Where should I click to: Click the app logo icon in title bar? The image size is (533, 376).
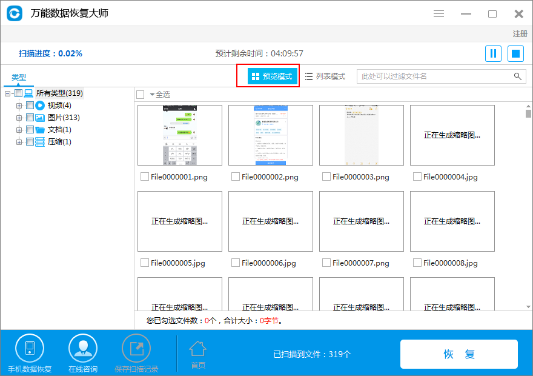[x=15, y=13]
